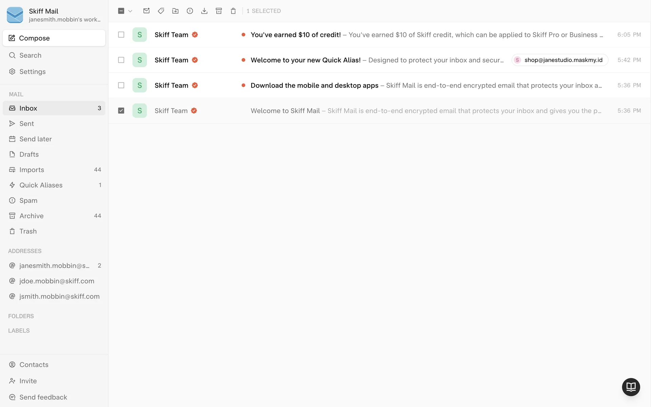Image resolution: width=651 pixels, height=407 pixels.
Task: Expand the Folders section
Action: click(x=21, y=316)
